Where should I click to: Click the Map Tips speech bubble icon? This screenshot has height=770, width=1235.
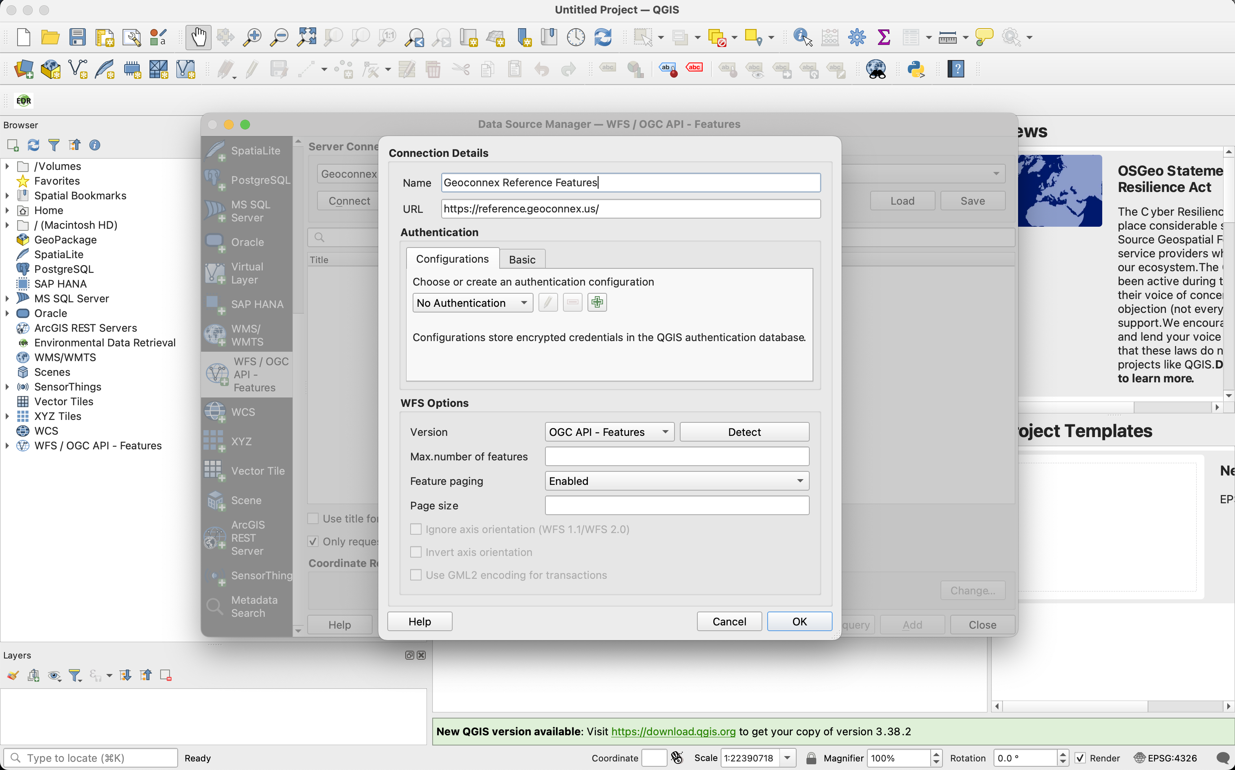pos(984,37)
